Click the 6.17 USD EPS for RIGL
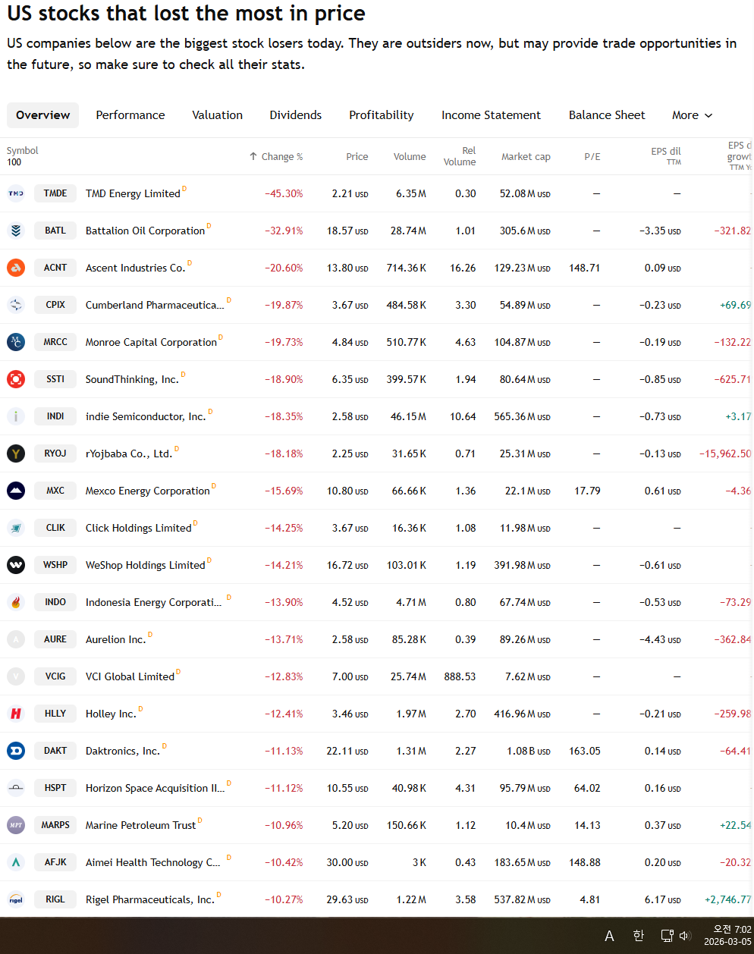 tap(663, 899)
